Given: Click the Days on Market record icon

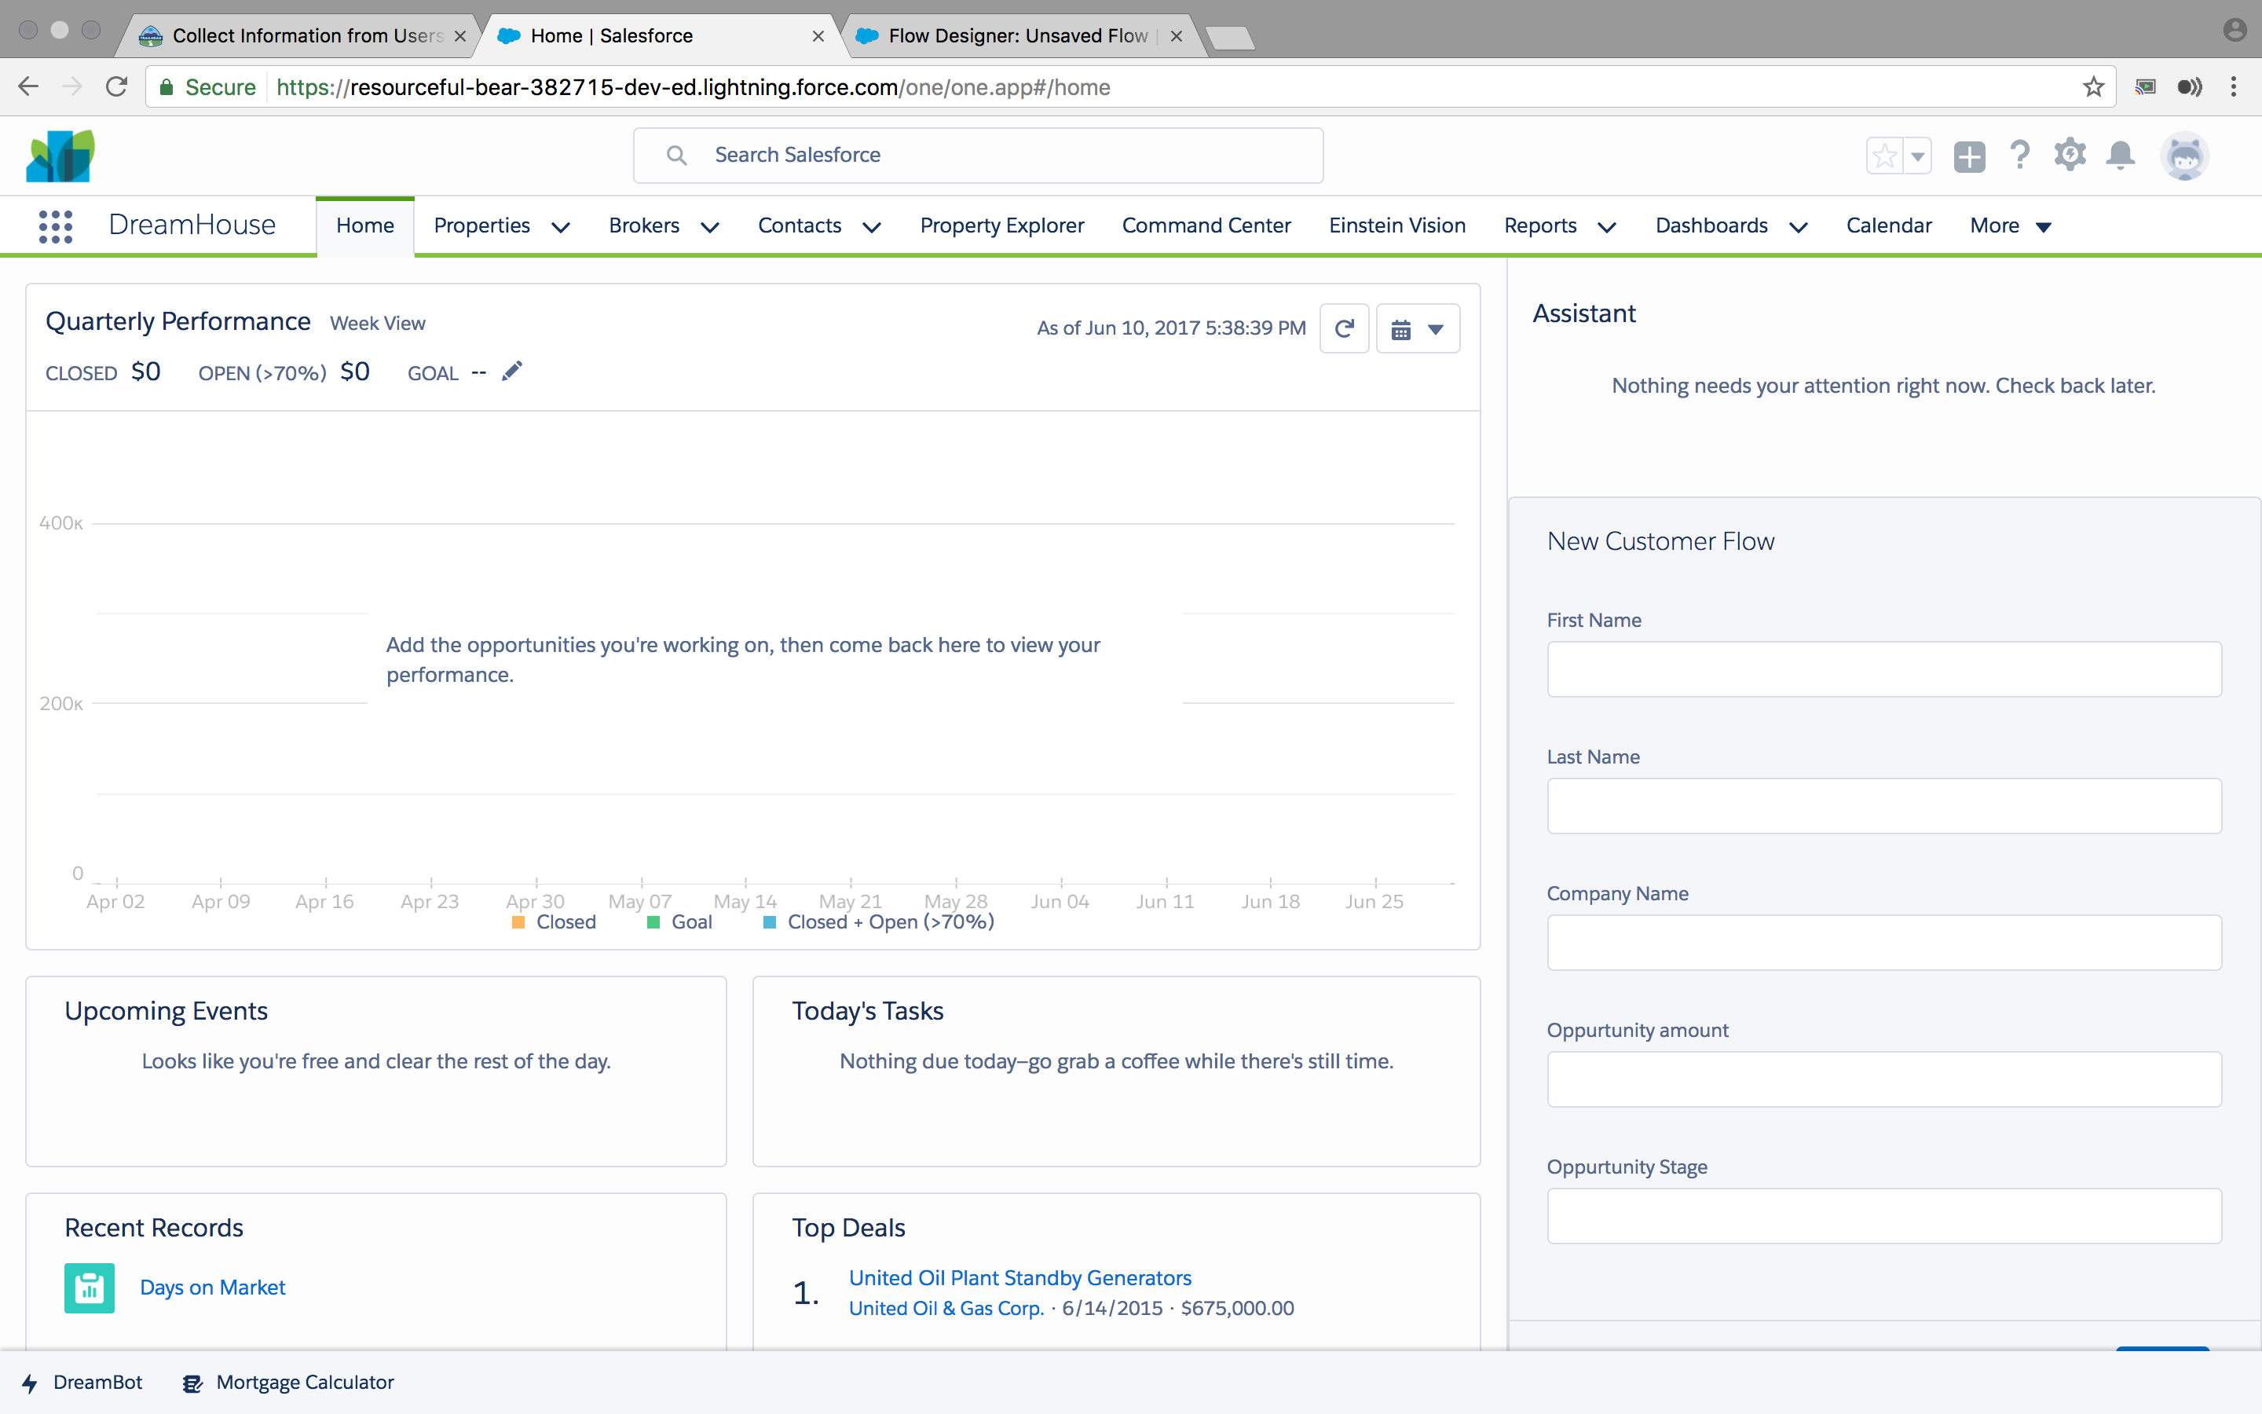Looking at the screenshot, I should tap(90, 1288).
